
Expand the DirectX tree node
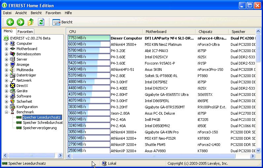click(x=6, y=86)
